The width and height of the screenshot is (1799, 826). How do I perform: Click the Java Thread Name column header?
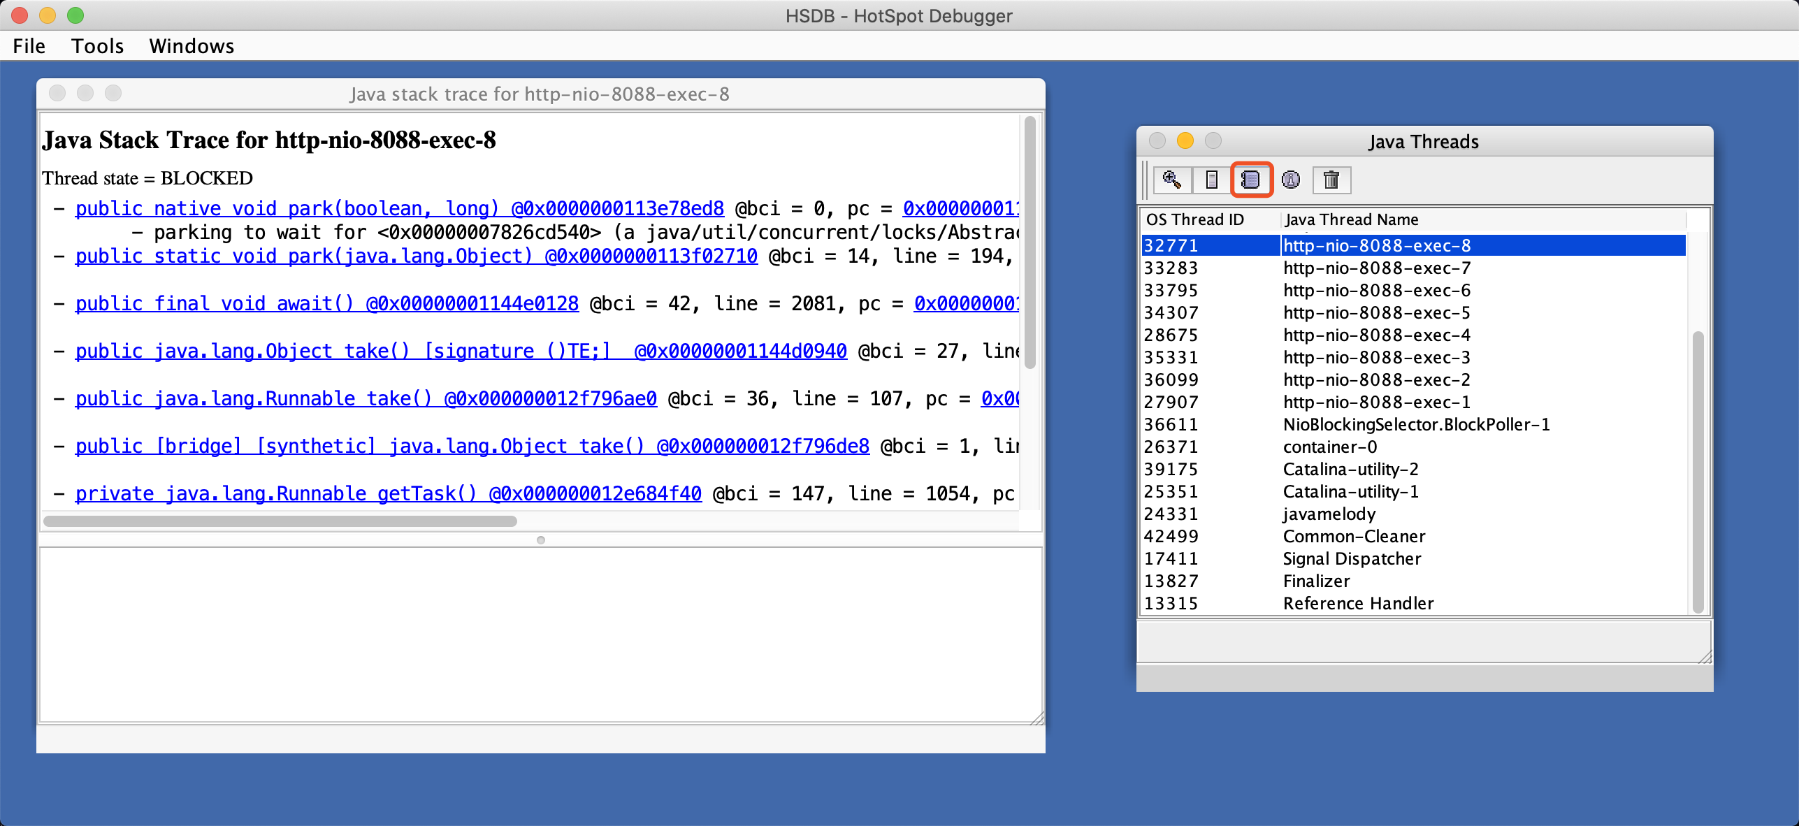[1352, 219]
